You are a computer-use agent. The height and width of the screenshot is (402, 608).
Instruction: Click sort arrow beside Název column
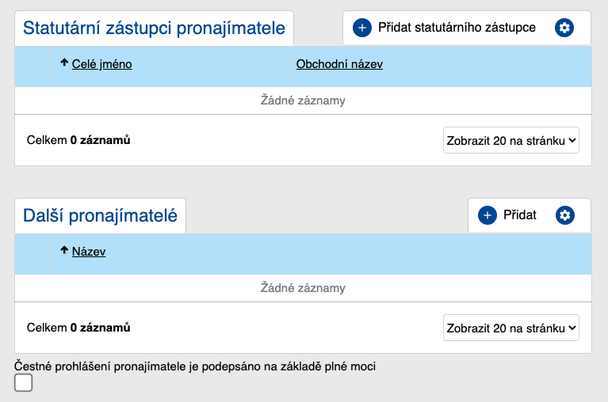tap(64, 251)
